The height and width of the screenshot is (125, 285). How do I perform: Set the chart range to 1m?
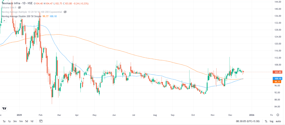pos(21,121)
